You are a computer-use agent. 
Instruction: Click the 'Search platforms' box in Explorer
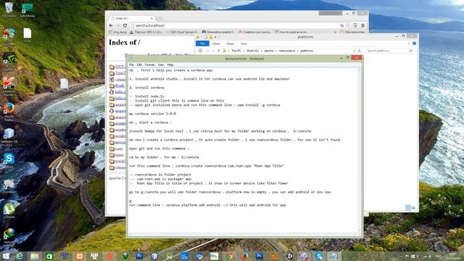(389, 51)
